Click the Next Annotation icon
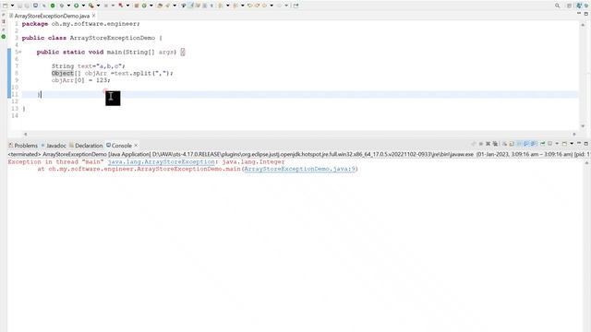 pyautogui.click(x=220, y=6)
